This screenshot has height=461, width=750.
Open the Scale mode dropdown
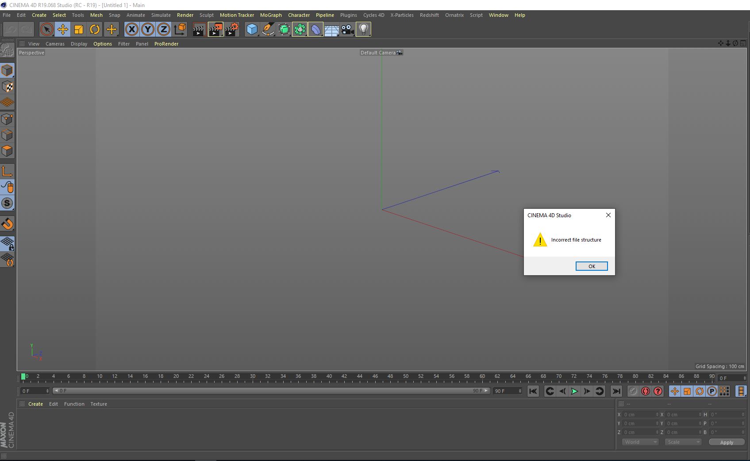[x=683, y=442]
